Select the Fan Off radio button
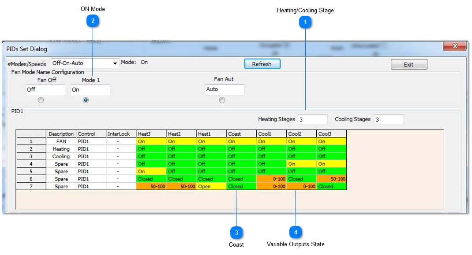The height and width of the screenshot is (255, 472). pos(41,100)
